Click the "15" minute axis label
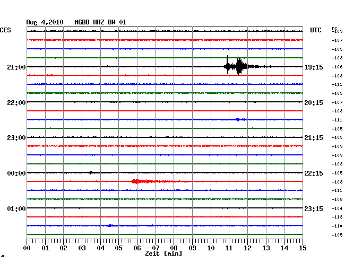The width and height of the screenshot is (345, 262). [x=303, y=248]
